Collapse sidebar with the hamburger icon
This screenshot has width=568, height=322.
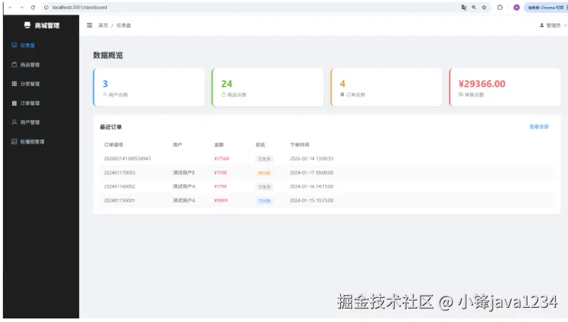(90, 26)
